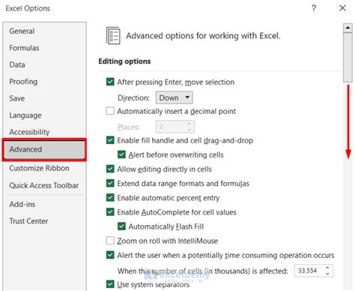Enable Zoom on roll with IntelliMouse
This screenshot has width=355, height=291.
coord(110,241)
